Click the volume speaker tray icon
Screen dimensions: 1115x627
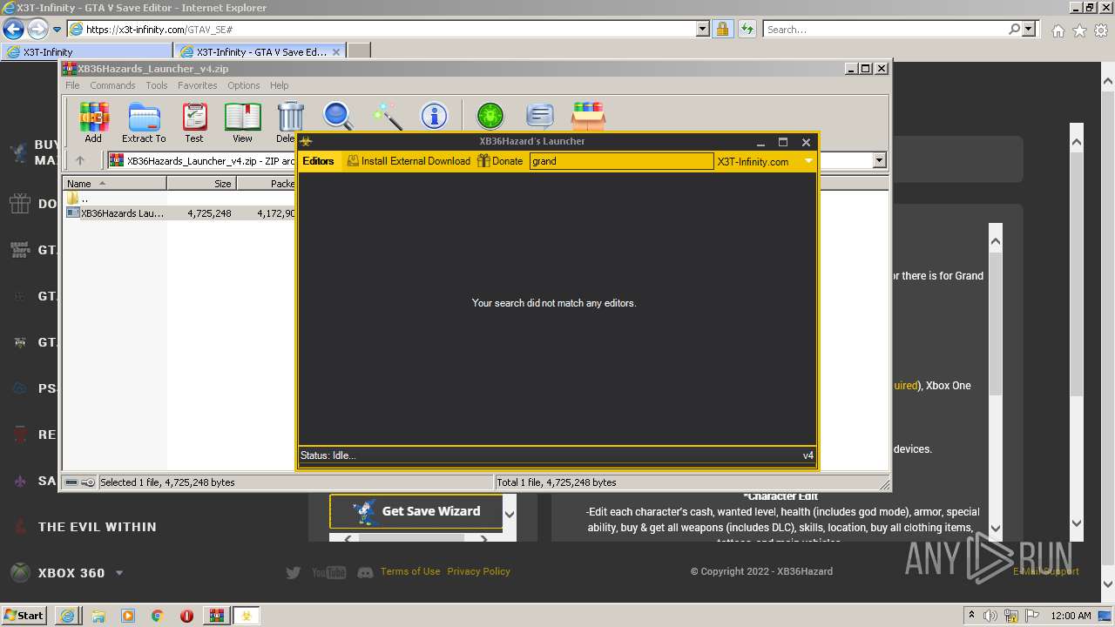(x=990, y=616)
